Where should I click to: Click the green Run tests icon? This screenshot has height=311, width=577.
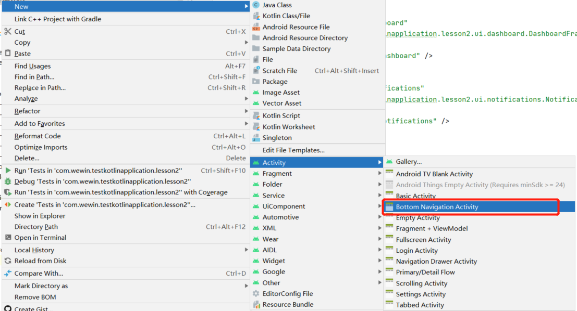[8, 171]
